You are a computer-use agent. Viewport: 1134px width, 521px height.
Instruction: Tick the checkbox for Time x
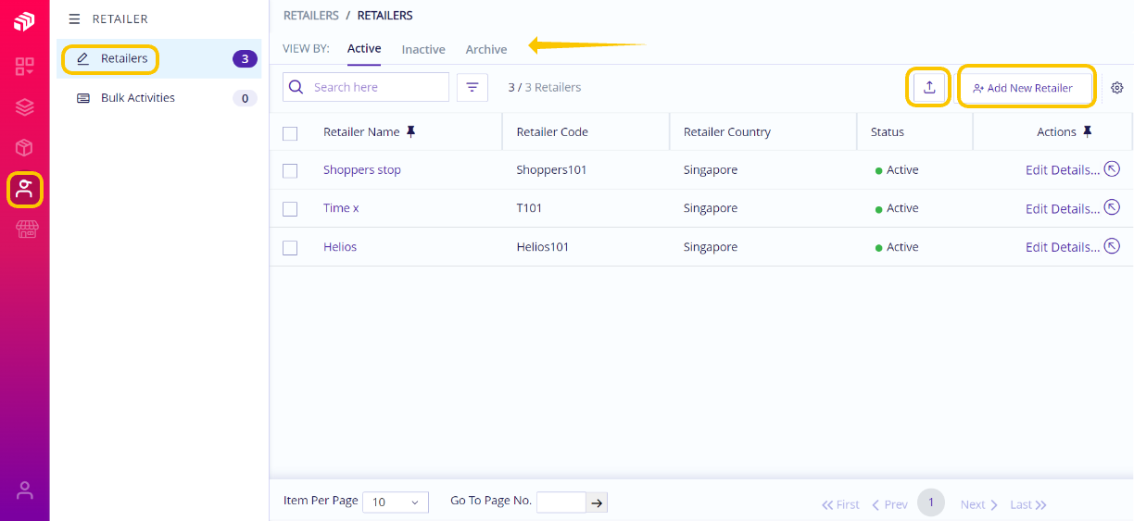290,209
